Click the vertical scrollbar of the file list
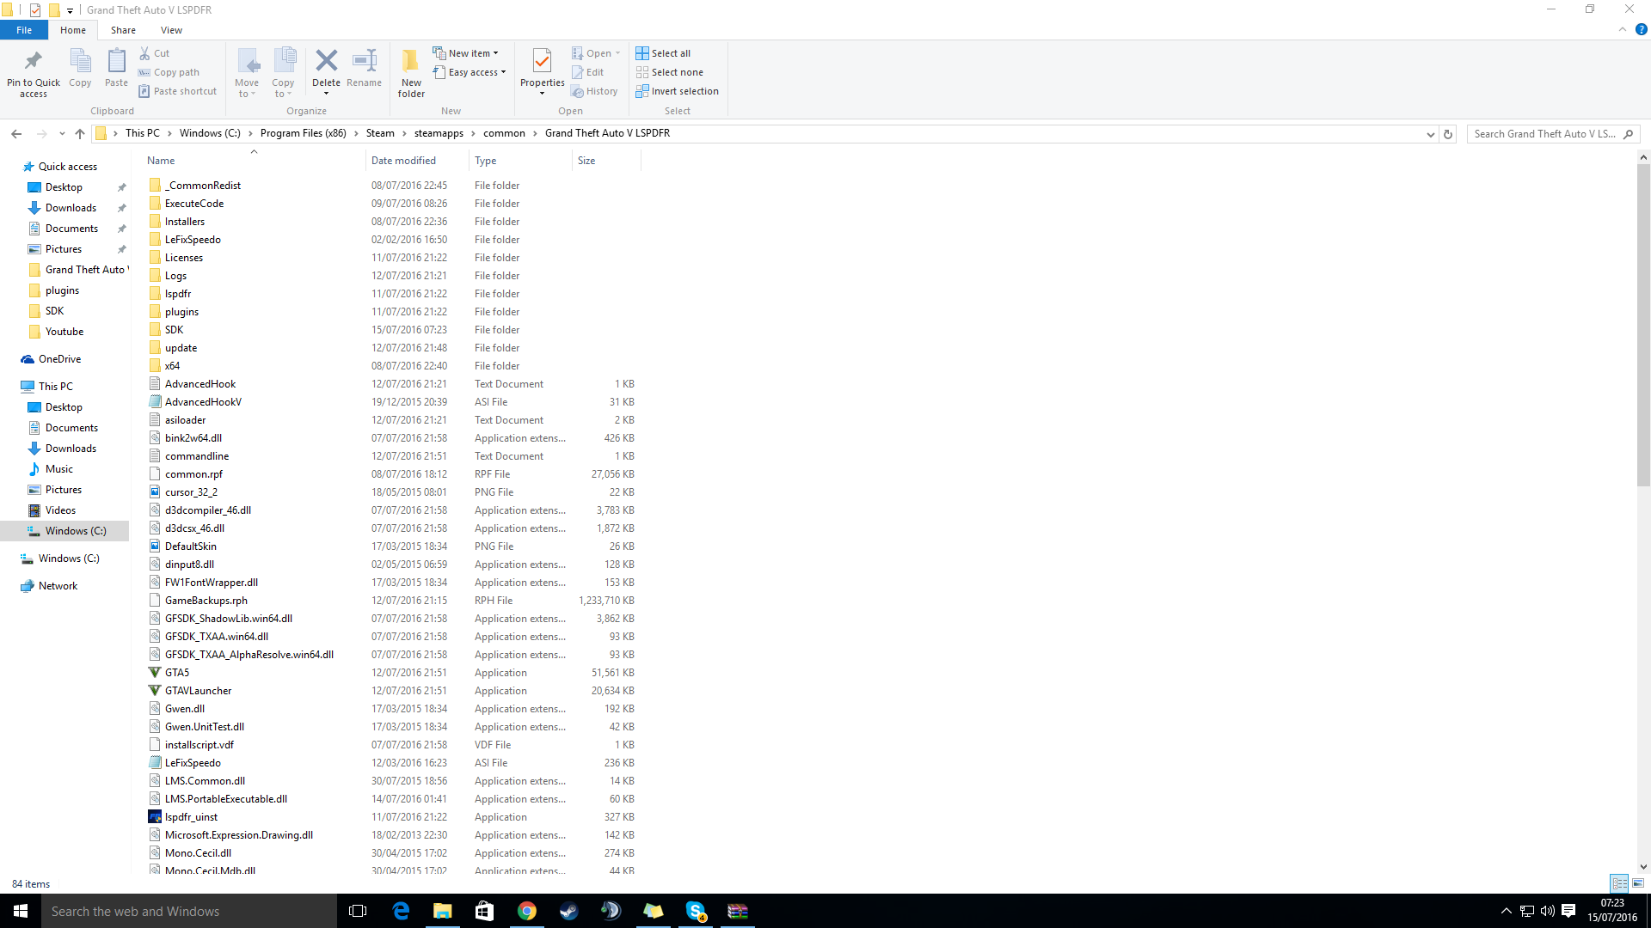The height and width of the screenshot is (928, 1651). (x=1643, y=327)
